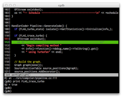This screenshot has width=122, height=102.
Task: Click line number 108
Action: coord(7,29)
